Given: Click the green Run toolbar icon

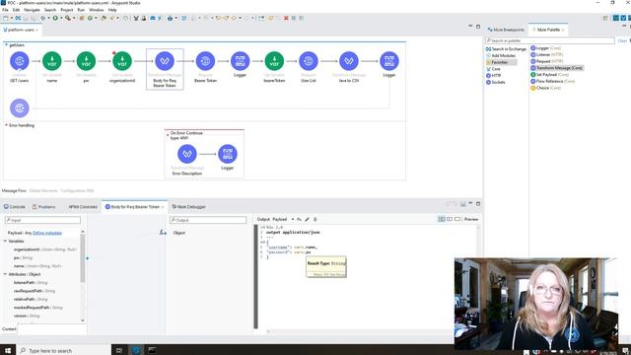Looking at the screenshot, I should 55,18.
